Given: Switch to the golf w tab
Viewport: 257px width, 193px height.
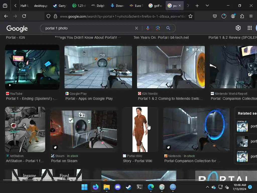Looking at the screenshot, I should (155, 6).
